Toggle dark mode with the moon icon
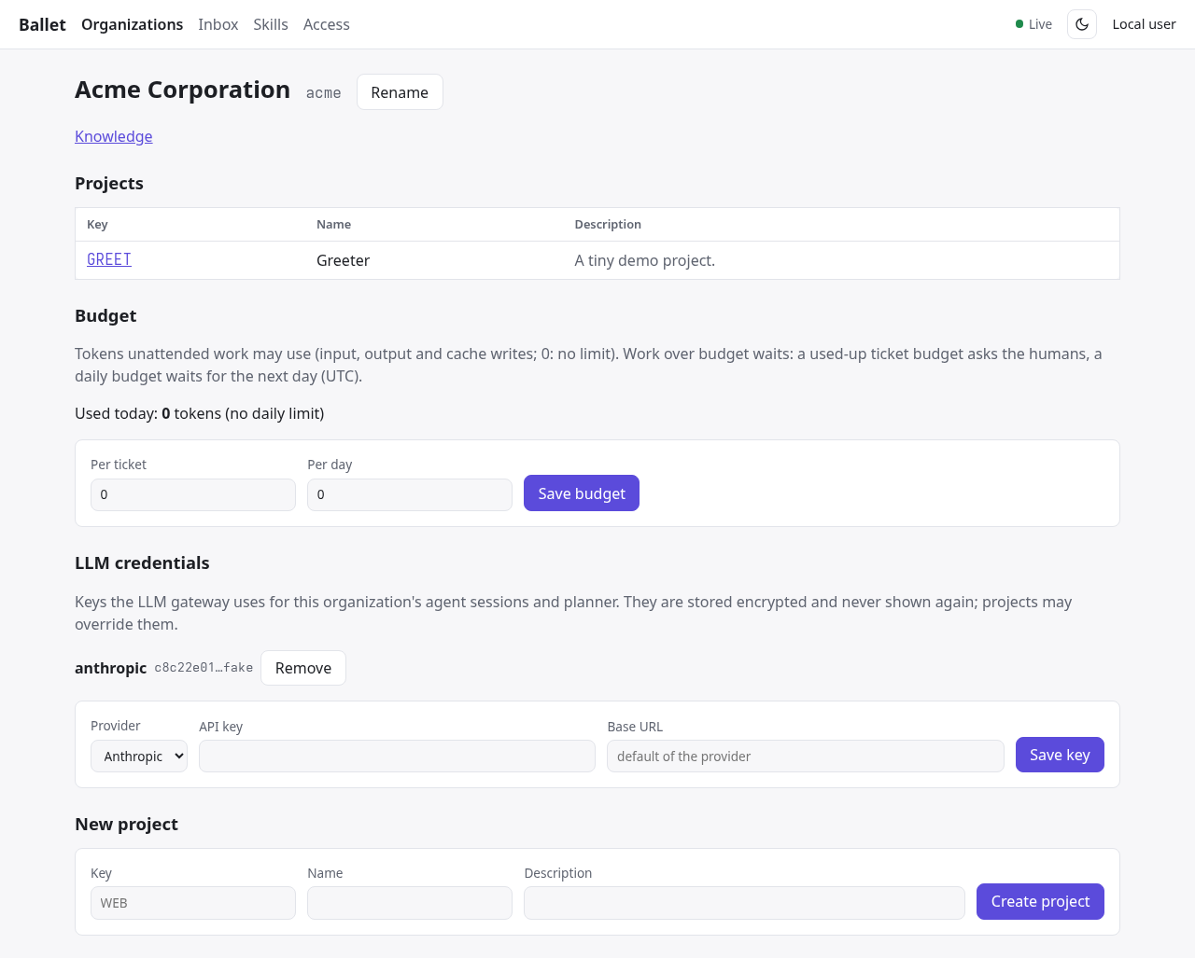This screenshot has width=1195, height=958. click(1082, 24)
